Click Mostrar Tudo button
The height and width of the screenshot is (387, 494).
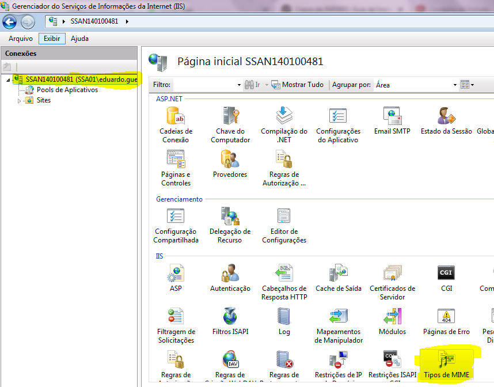pyautogui.click(x=298, y=85)
